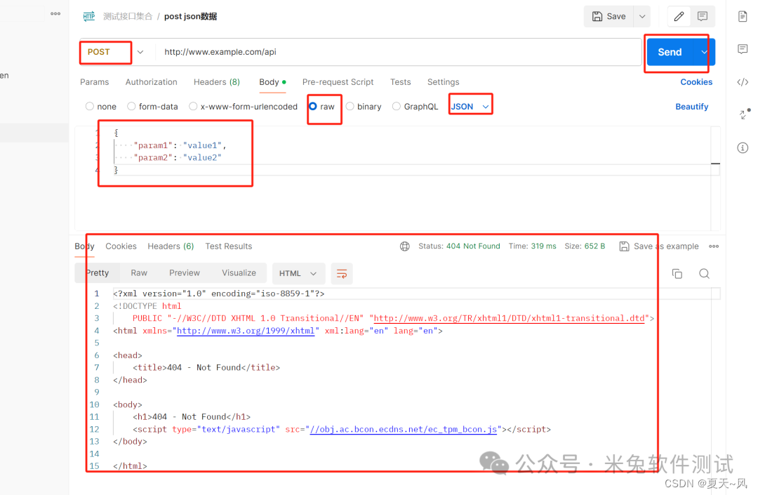Screen dimensions: 758x495
Task: Click the edit pencil icon
Action: [x=679, y=16]
